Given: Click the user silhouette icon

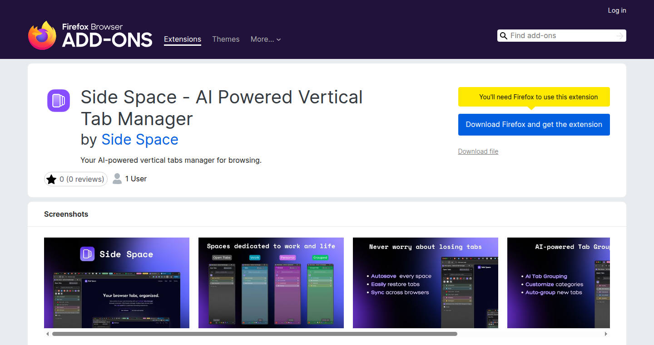Looking at the screenshot, I should point(117,179).
